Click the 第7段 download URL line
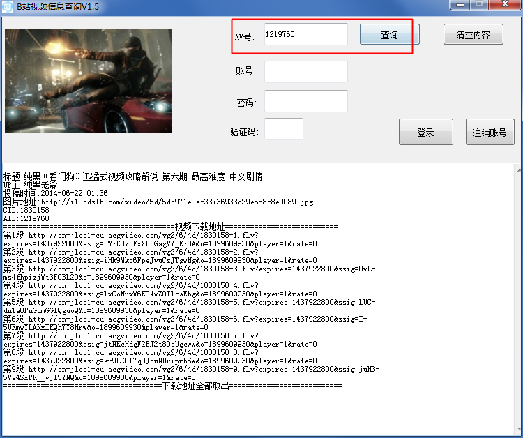523x438 pixels. point(160,339)
